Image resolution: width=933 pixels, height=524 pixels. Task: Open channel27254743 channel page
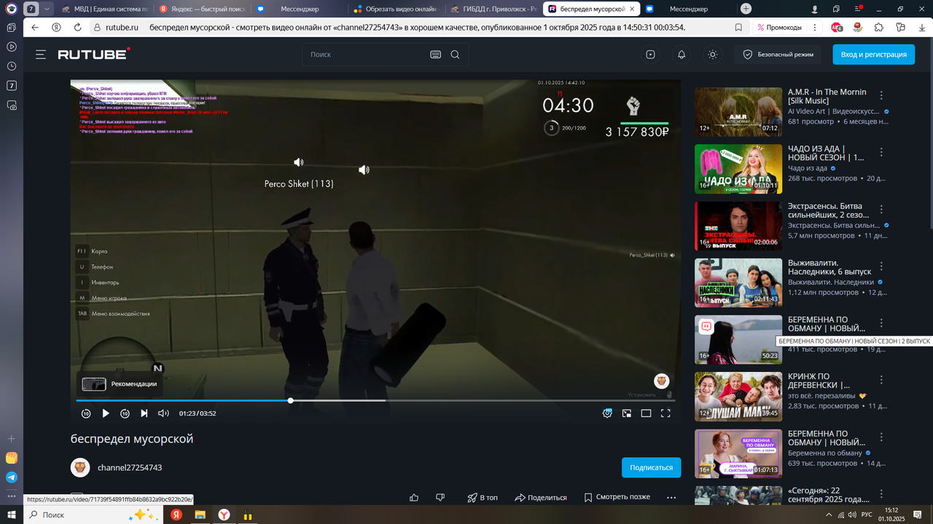(x=130, y=467)
